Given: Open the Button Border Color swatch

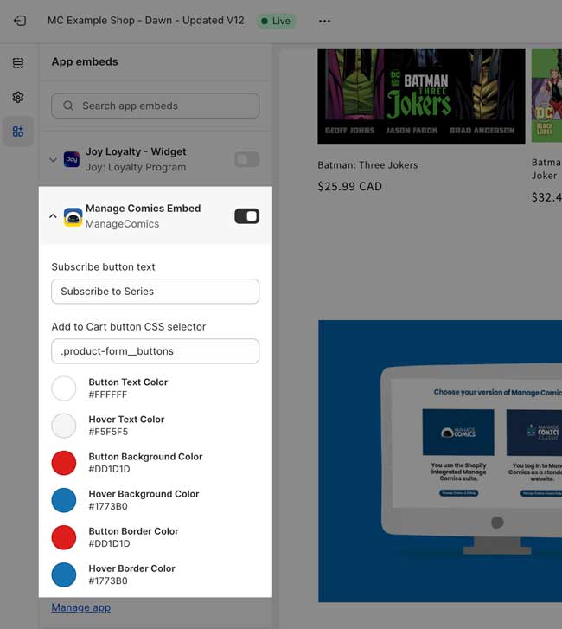Looking at the screenshot, I should pos(64,537).
